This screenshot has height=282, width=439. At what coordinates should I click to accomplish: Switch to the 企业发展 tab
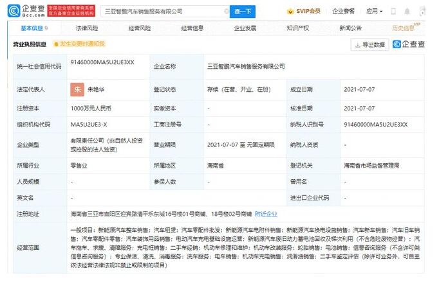[x=245, y=28]
